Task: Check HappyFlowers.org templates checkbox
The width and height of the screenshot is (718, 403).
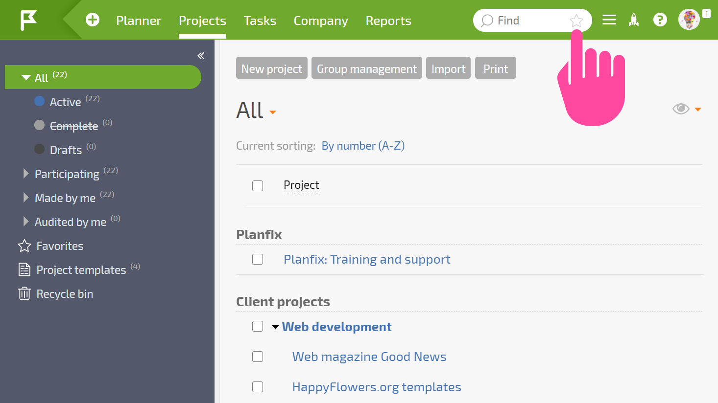Action: (258, 387)
